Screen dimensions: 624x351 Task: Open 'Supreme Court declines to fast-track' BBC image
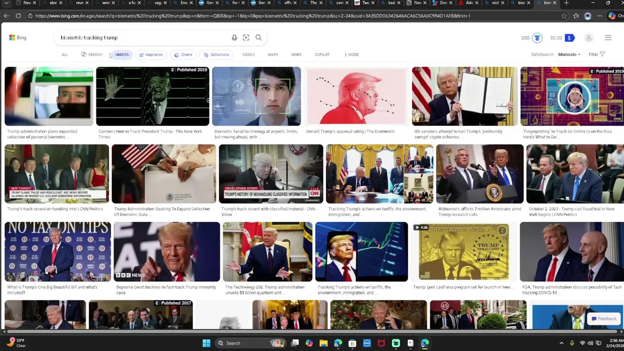click(x=167, y=252)
